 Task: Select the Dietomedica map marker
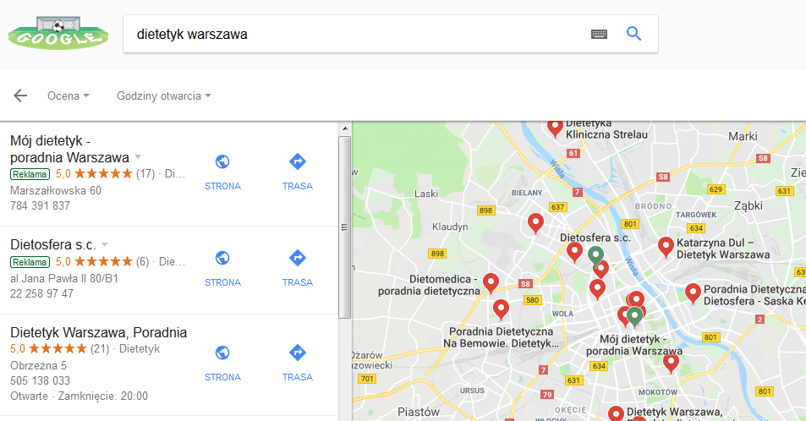point(491,282)
